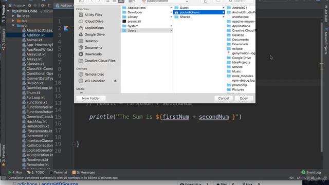Open the 0: Messages tool window

83,173
